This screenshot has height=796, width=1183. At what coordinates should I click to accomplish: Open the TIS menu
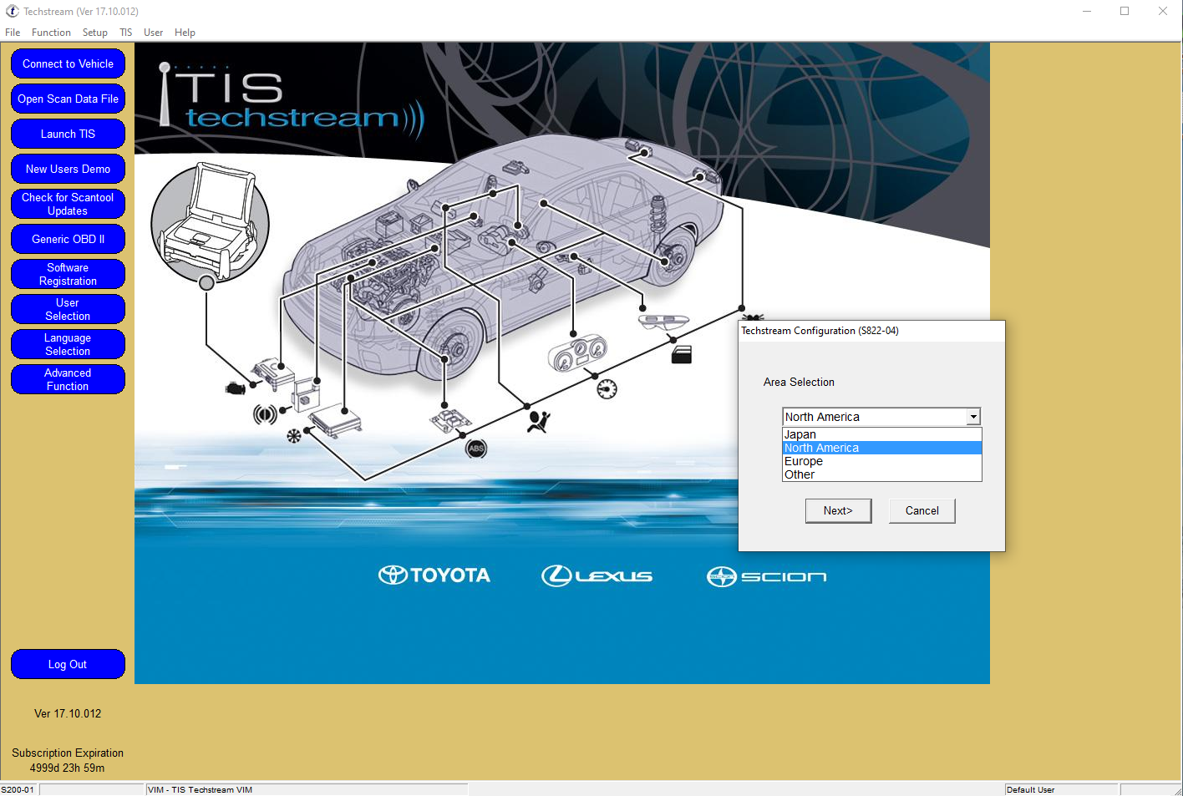tap(125, 32)
